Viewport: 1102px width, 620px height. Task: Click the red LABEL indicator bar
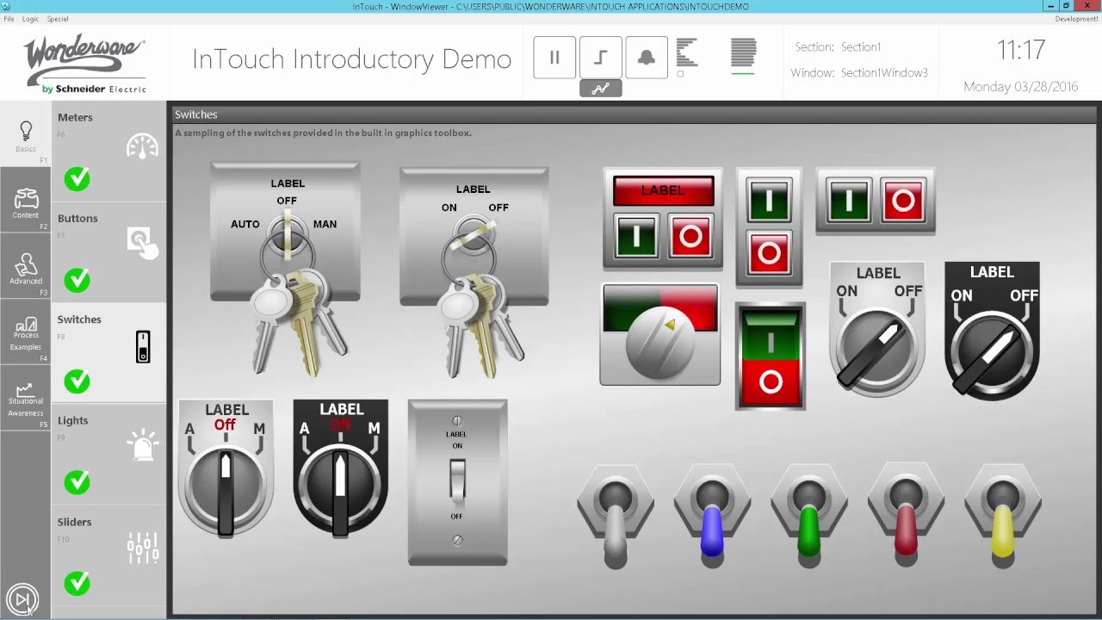click(x=663, y=190)
